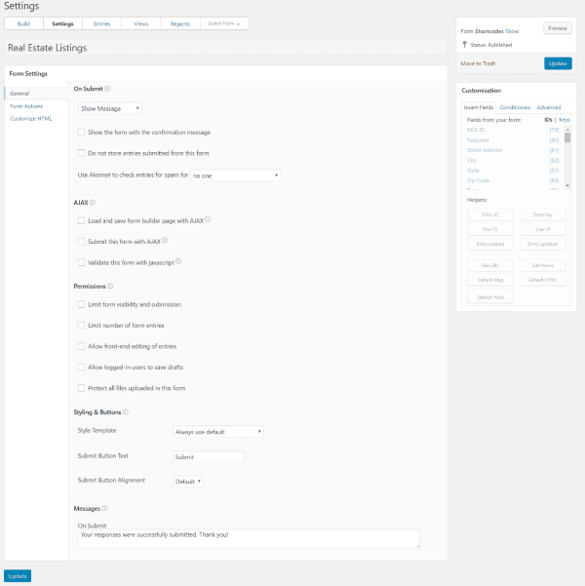Screen dimensions: 585x586
Task: Click the info icon beside Permissions heading
Action: (x=110, y=286)
